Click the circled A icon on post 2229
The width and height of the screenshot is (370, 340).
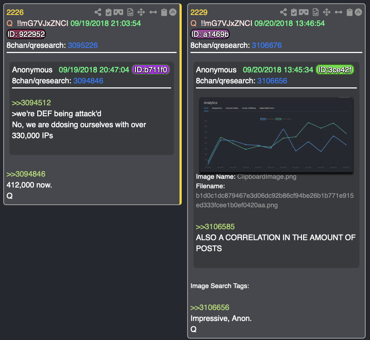click(358, 12)
